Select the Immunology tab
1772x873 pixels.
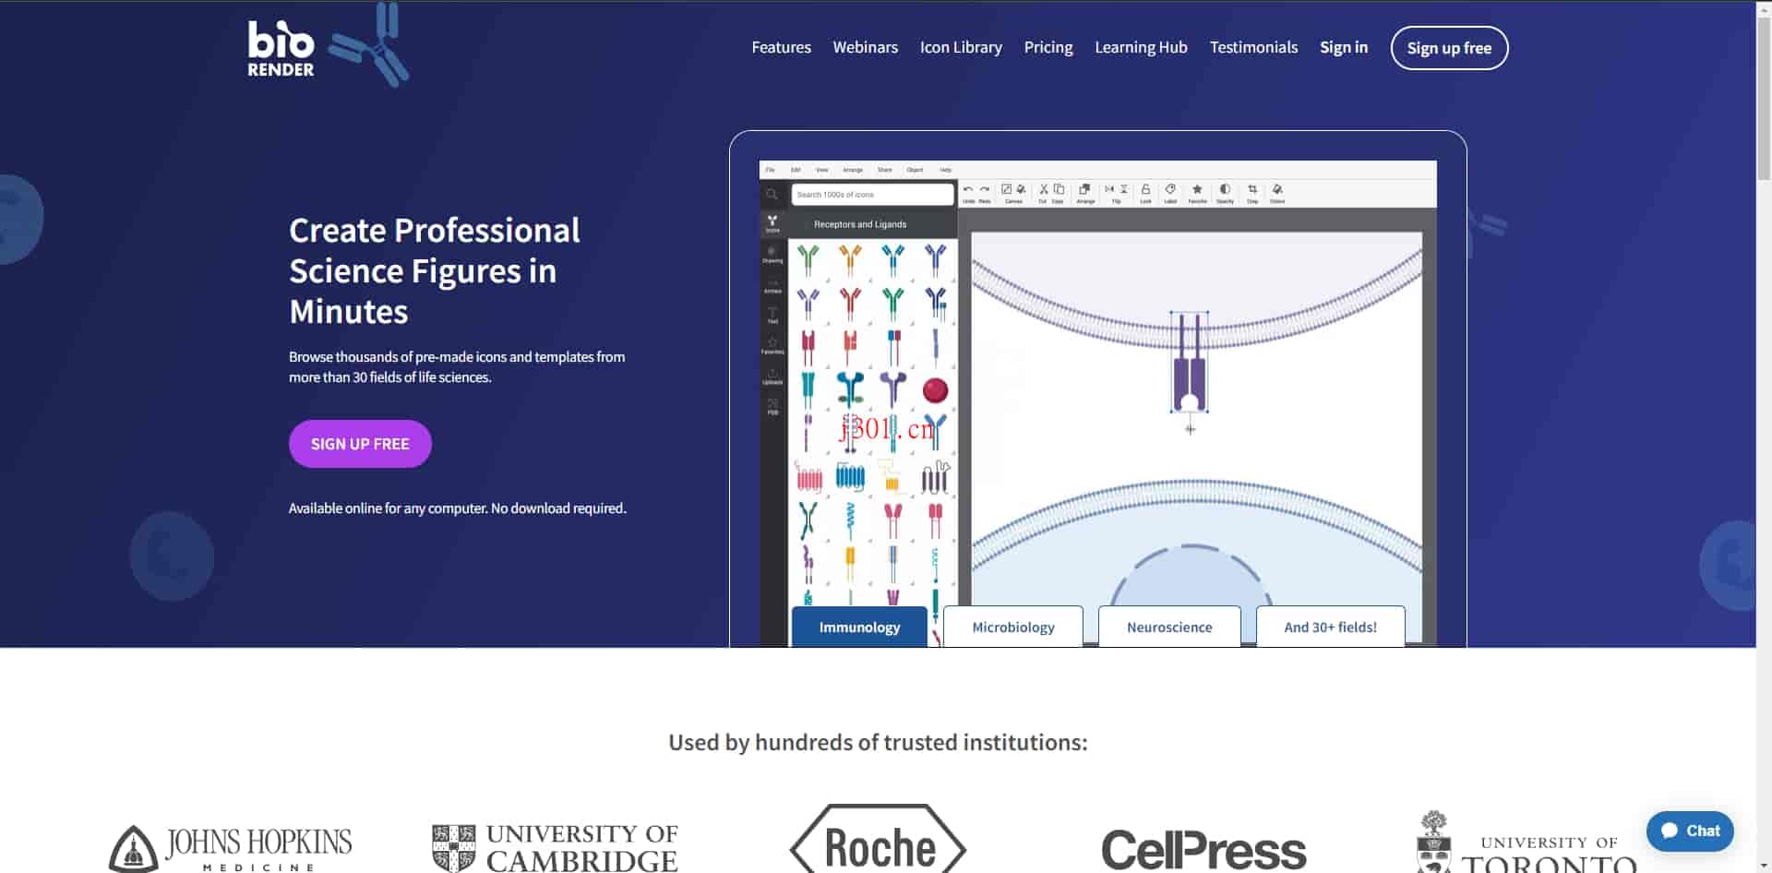859,627
